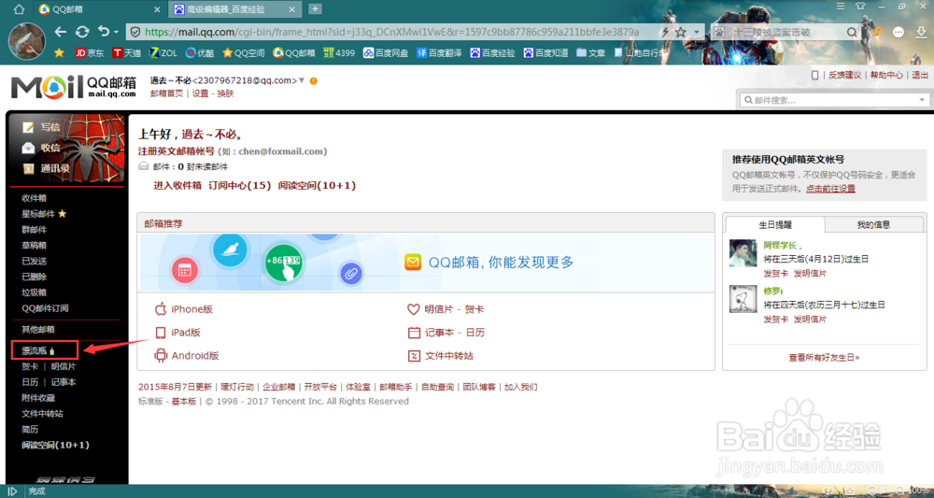Open the 百度翻译 bookmark
Image resolution: width=934 pixels, height=498 pixels.
440,52
